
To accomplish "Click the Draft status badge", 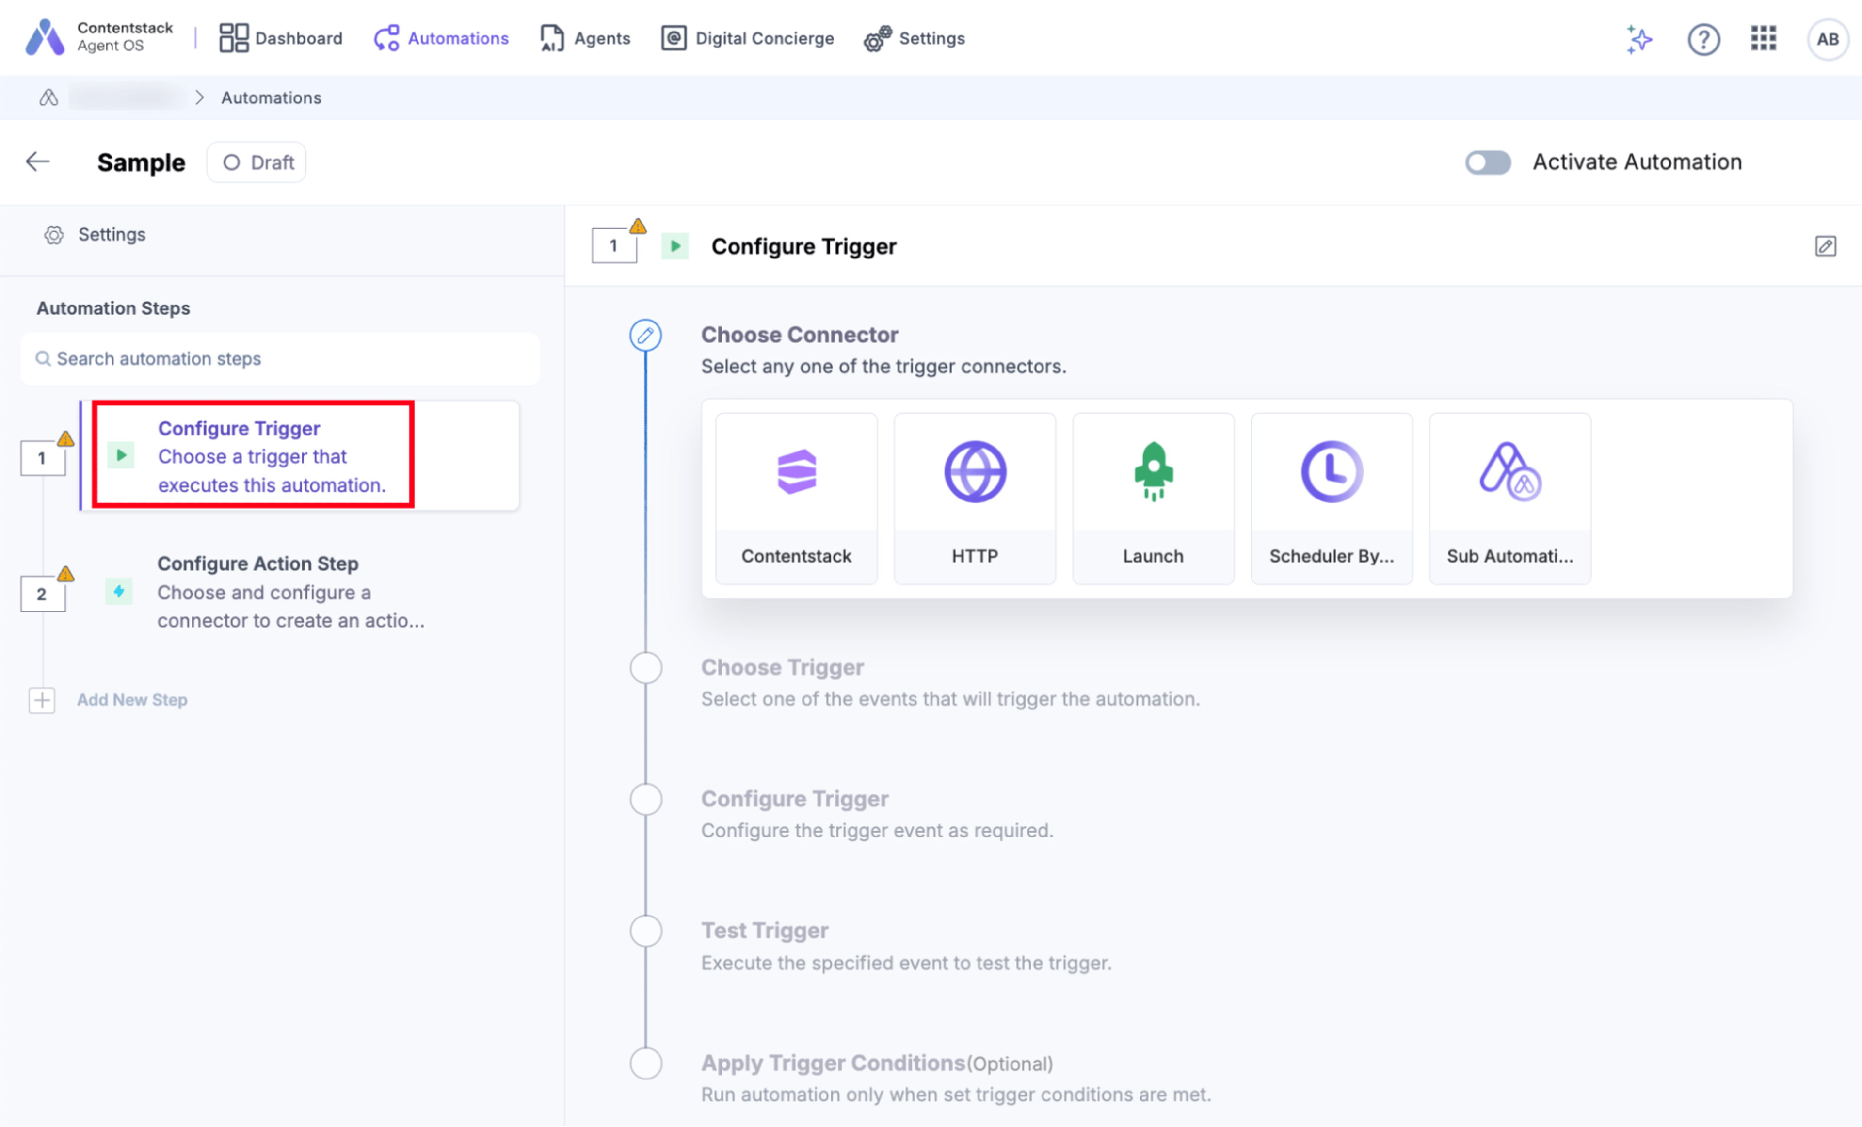I will (x=256, y=162).
